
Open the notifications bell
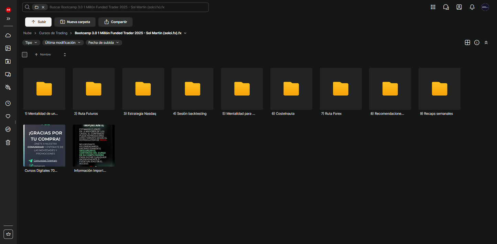pyautogui.click(x=472, y=7)
